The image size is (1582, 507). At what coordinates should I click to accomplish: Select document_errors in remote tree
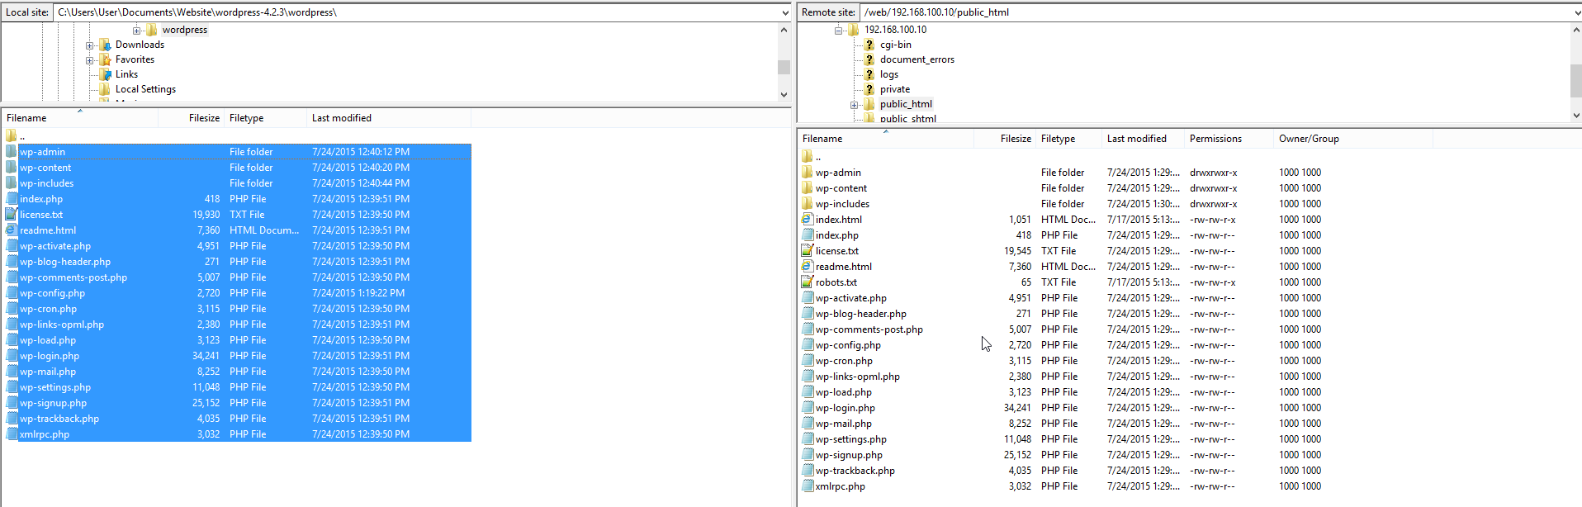tap(917, 59)
